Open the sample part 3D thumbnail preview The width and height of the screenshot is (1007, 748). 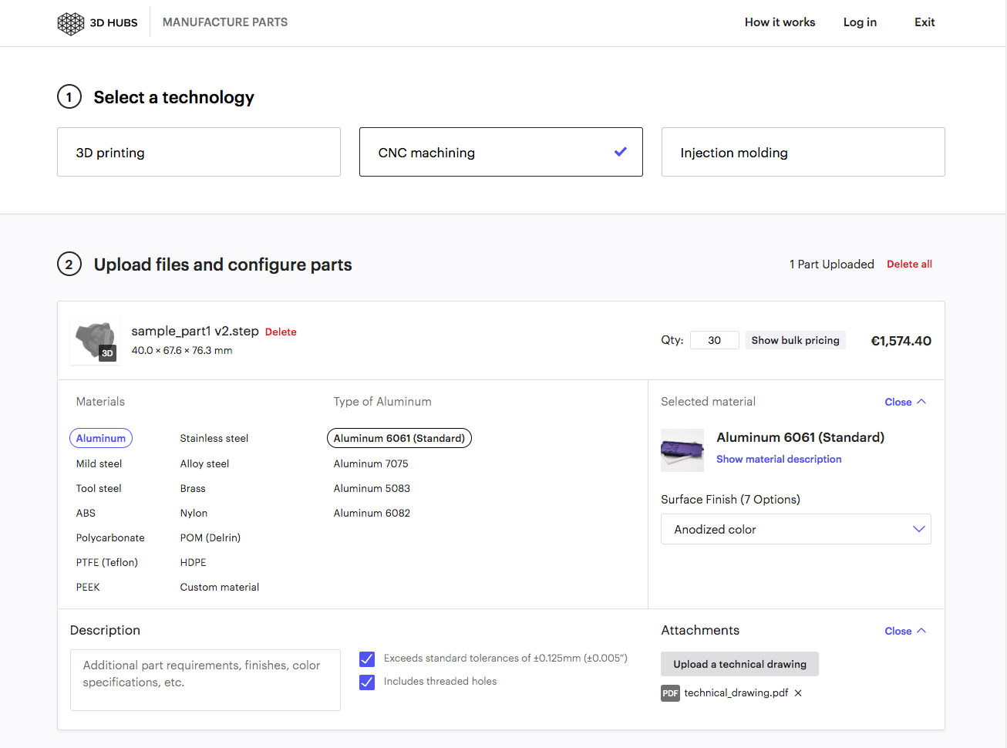point(96,340)
